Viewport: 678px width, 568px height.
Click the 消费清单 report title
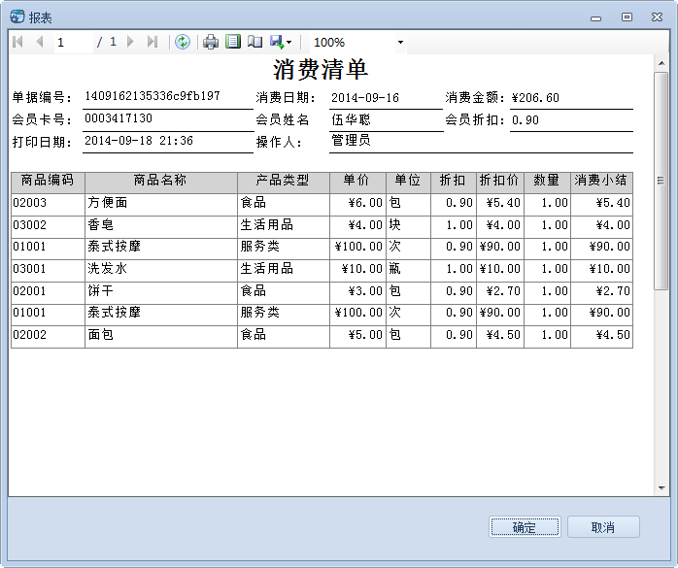click(x=321, y=69)
